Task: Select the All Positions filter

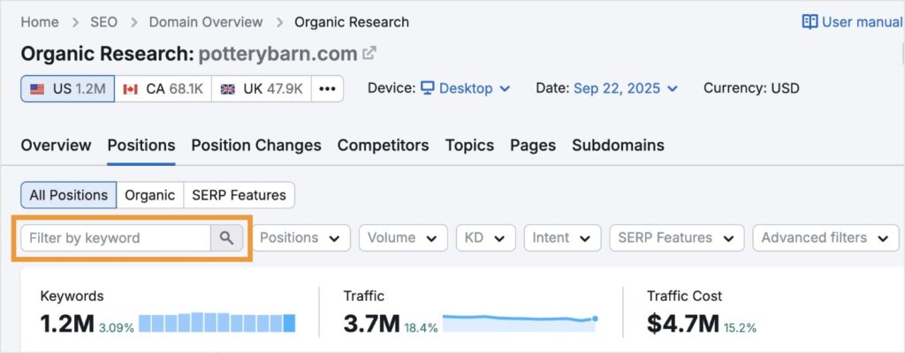Action: (69, 195)
